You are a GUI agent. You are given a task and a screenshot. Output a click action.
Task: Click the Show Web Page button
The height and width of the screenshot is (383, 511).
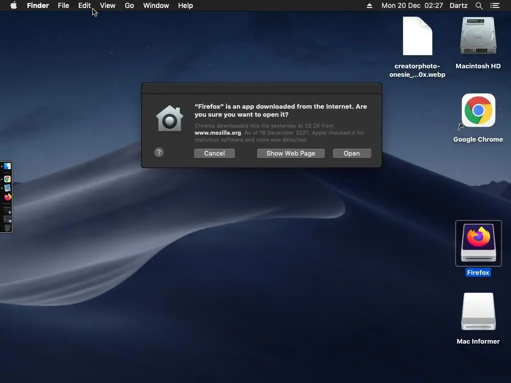point(291,154)
